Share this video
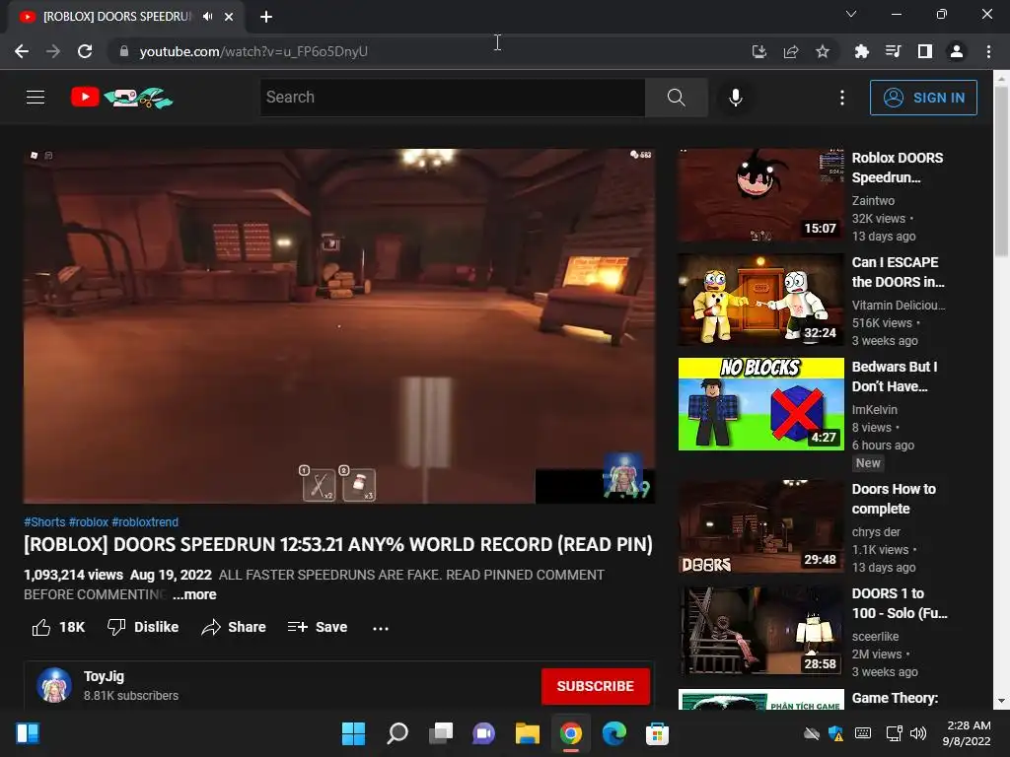Image resolution: width=1010 pixels, height=757 pixels. coord(233,627)
